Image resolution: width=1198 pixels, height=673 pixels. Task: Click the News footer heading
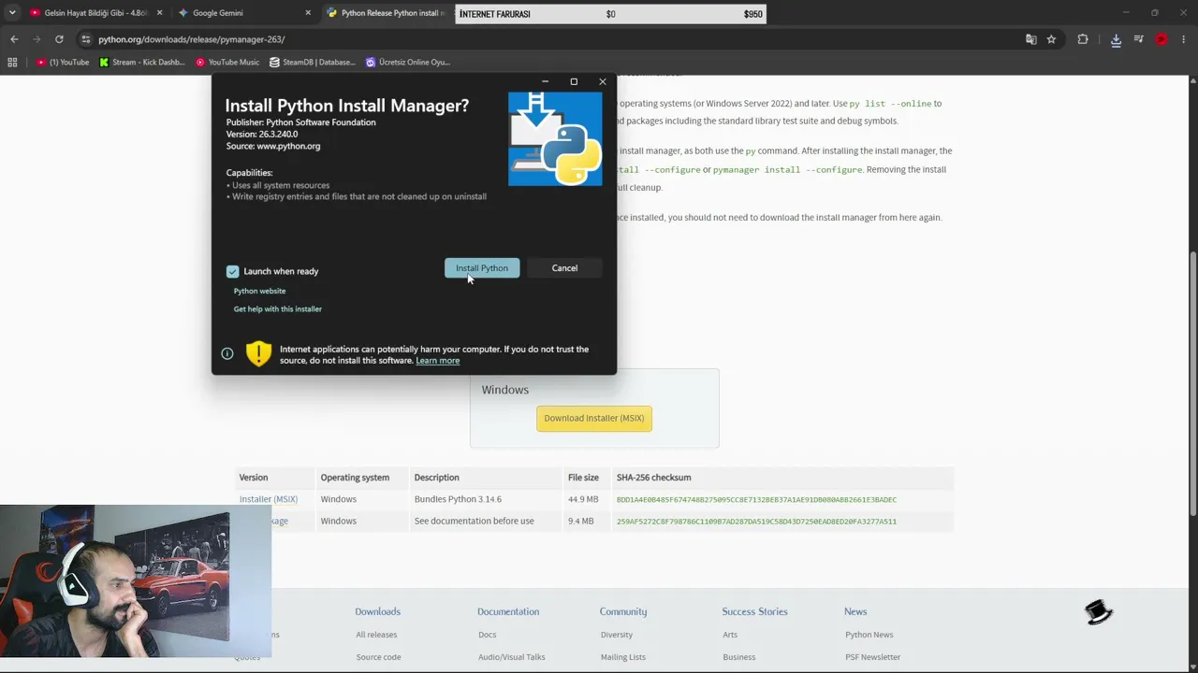coord(855,611)
